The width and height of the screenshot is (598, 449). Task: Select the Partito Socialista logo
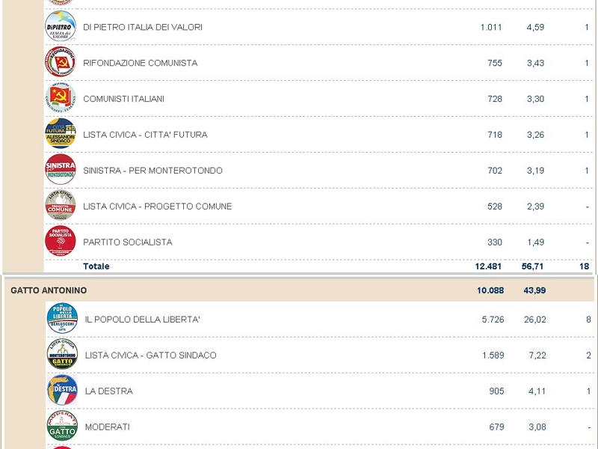(60, 242)
